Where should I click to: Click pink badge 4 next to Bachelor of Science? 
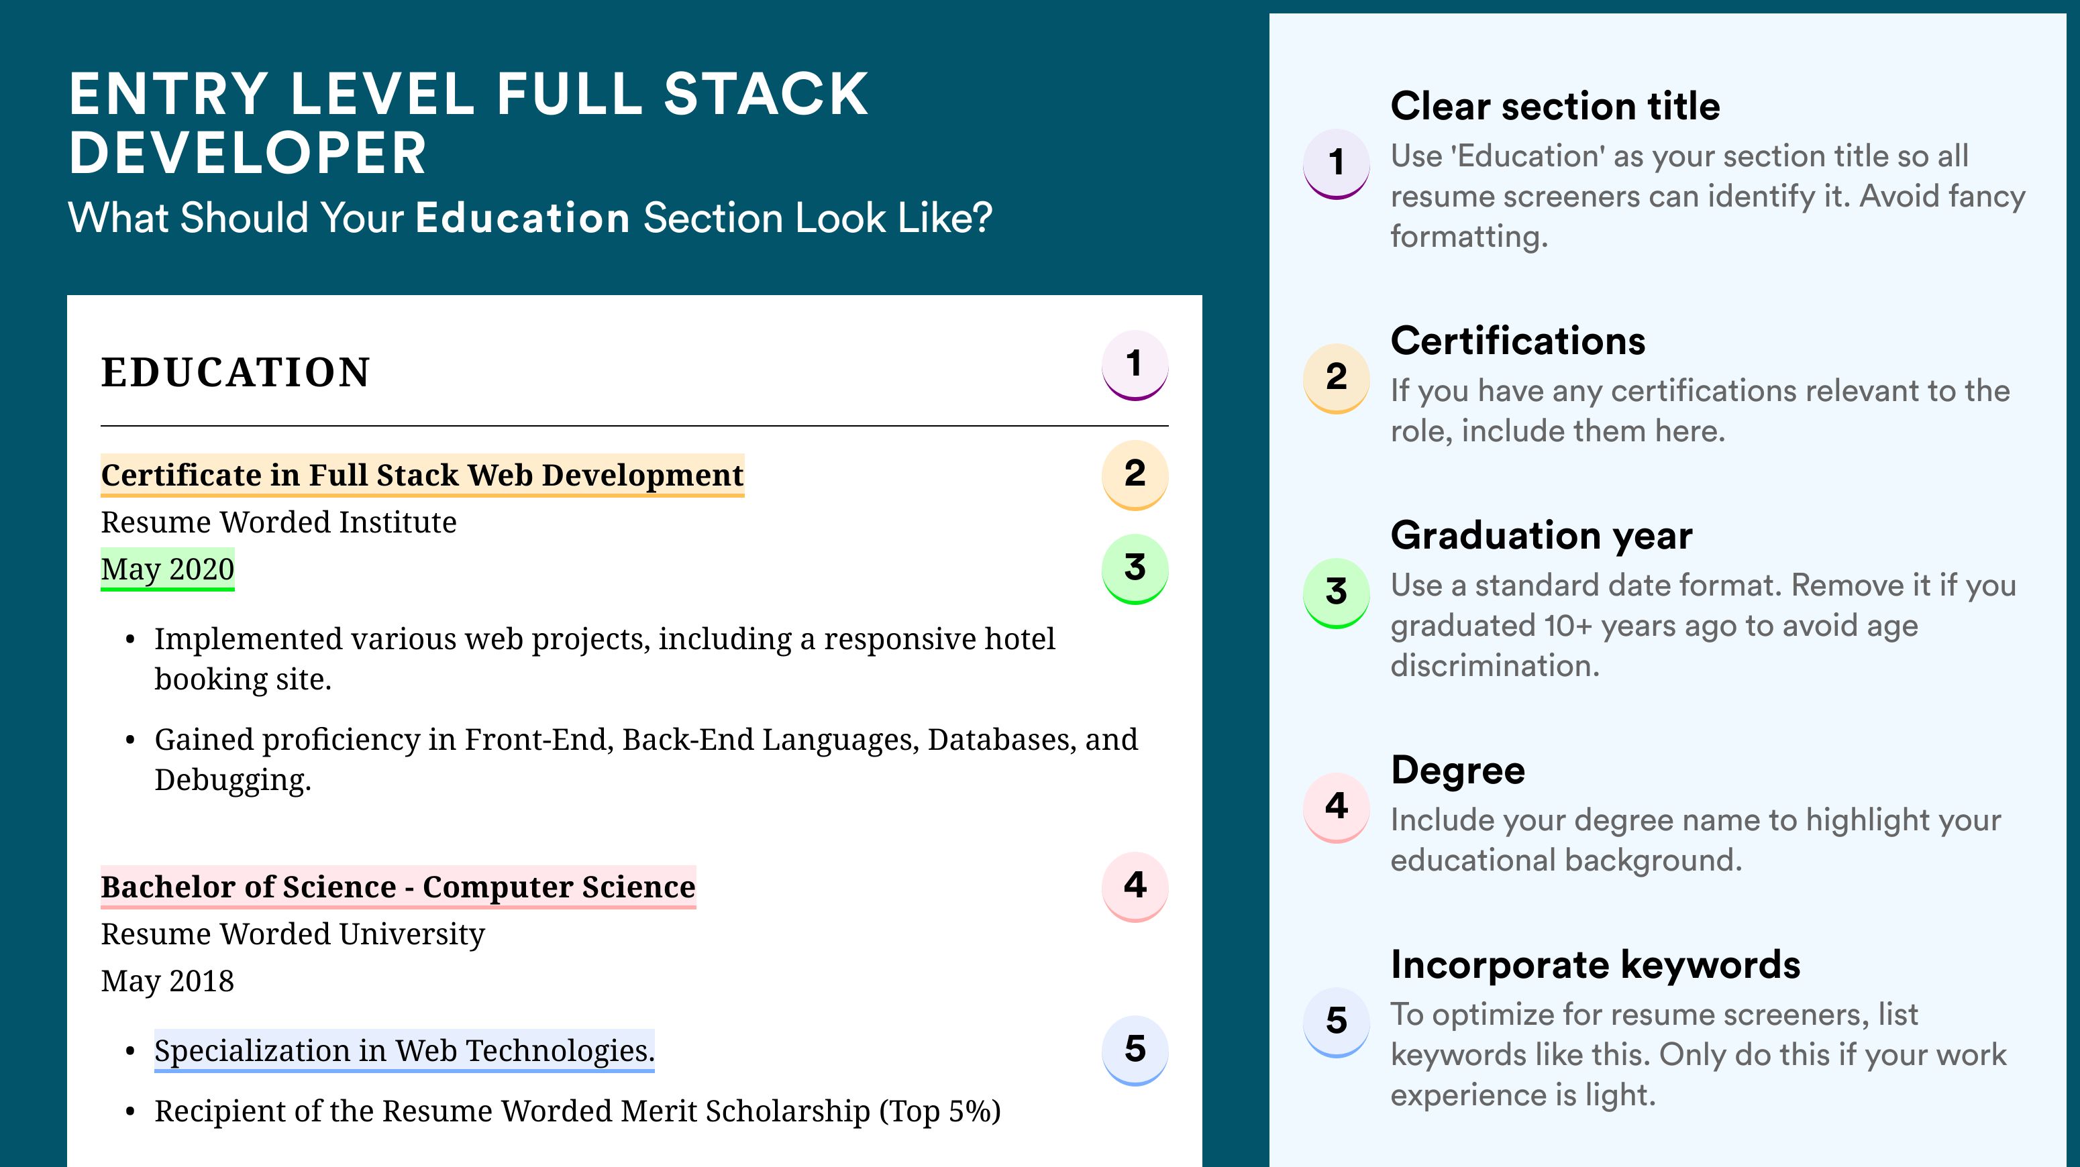[1135, 886]
